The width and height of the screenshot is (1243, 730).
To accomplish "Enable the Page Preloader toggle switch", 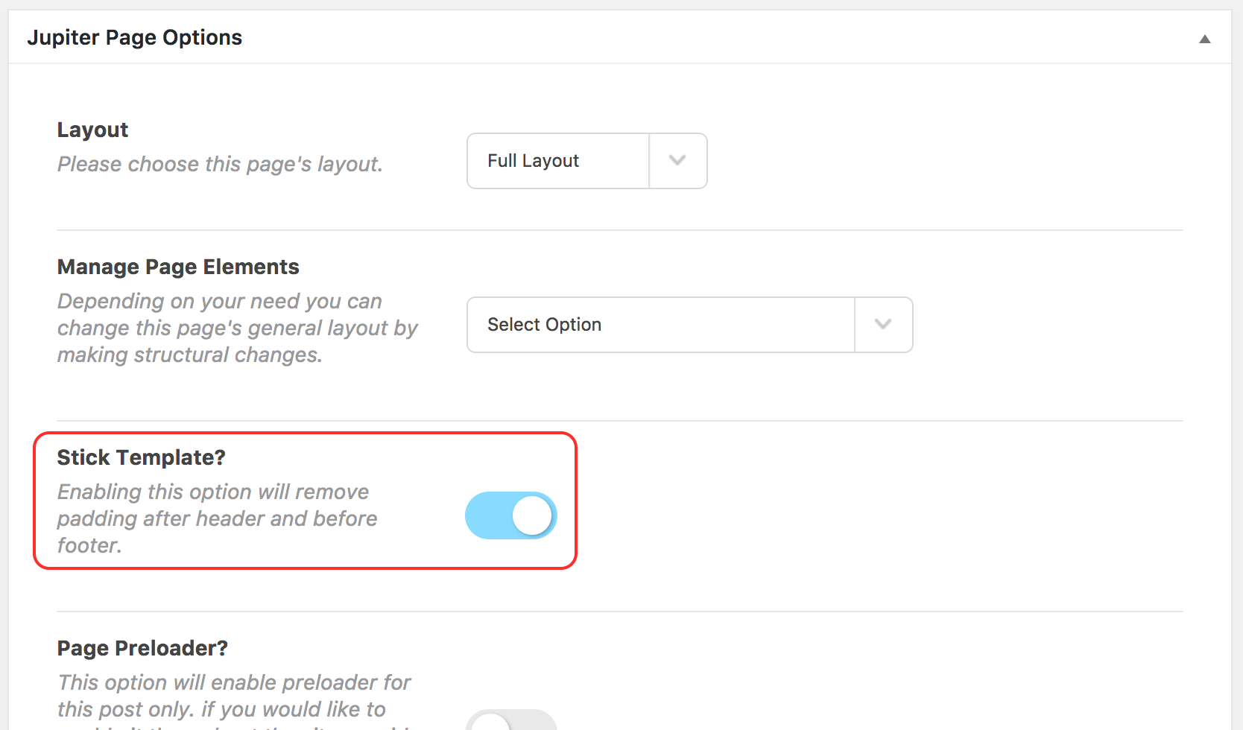I will point(511,723).
